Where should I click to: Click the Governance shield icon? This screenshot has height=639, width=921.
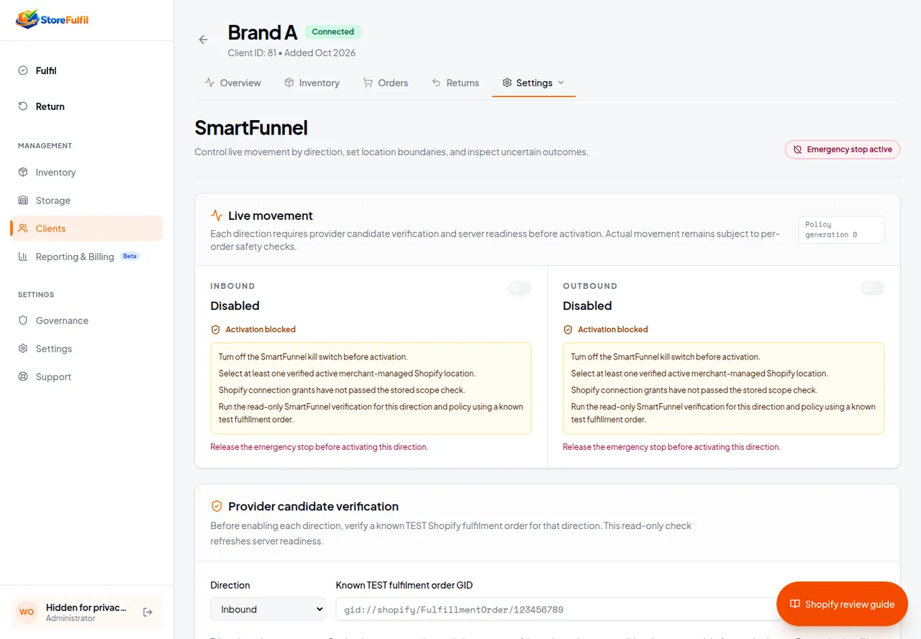(x=23, y=321)
